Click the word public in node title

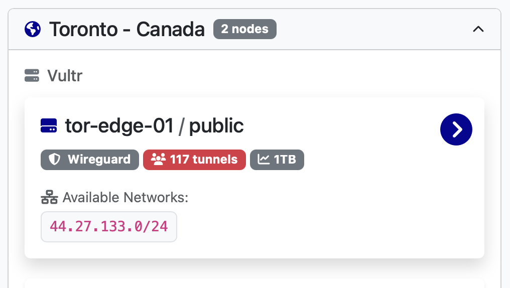click(x=216, y=126)
